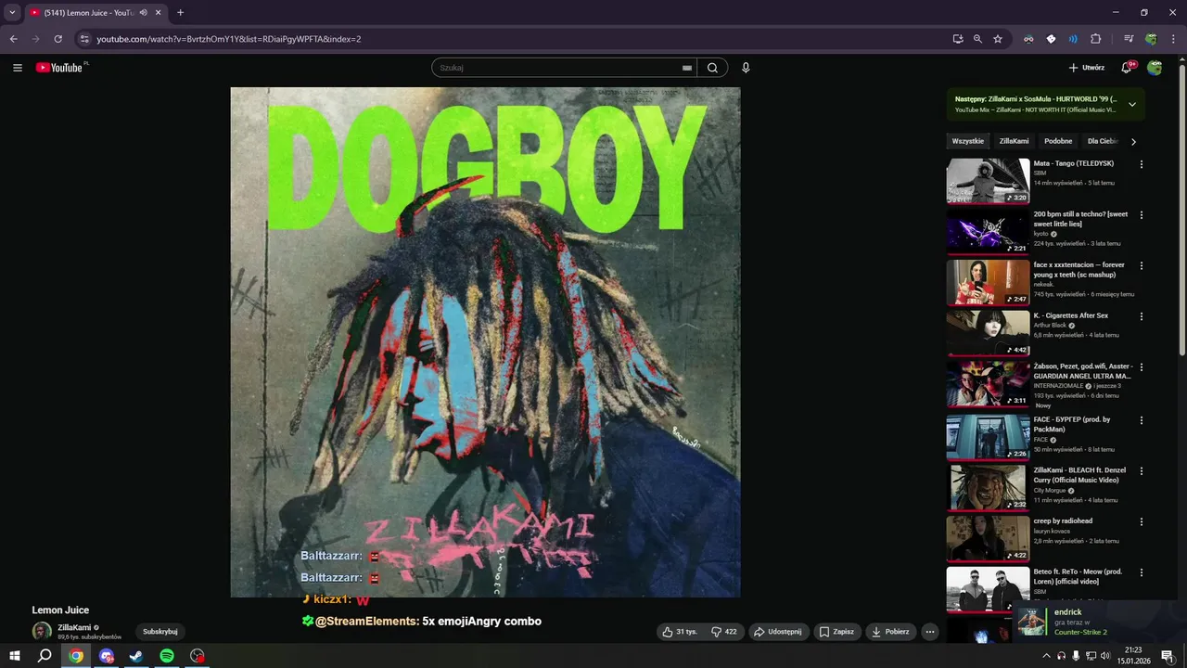Screen dimensions: 1187x668
Task: Open options for Mata - Tango video
Action: coord(1142,164)
